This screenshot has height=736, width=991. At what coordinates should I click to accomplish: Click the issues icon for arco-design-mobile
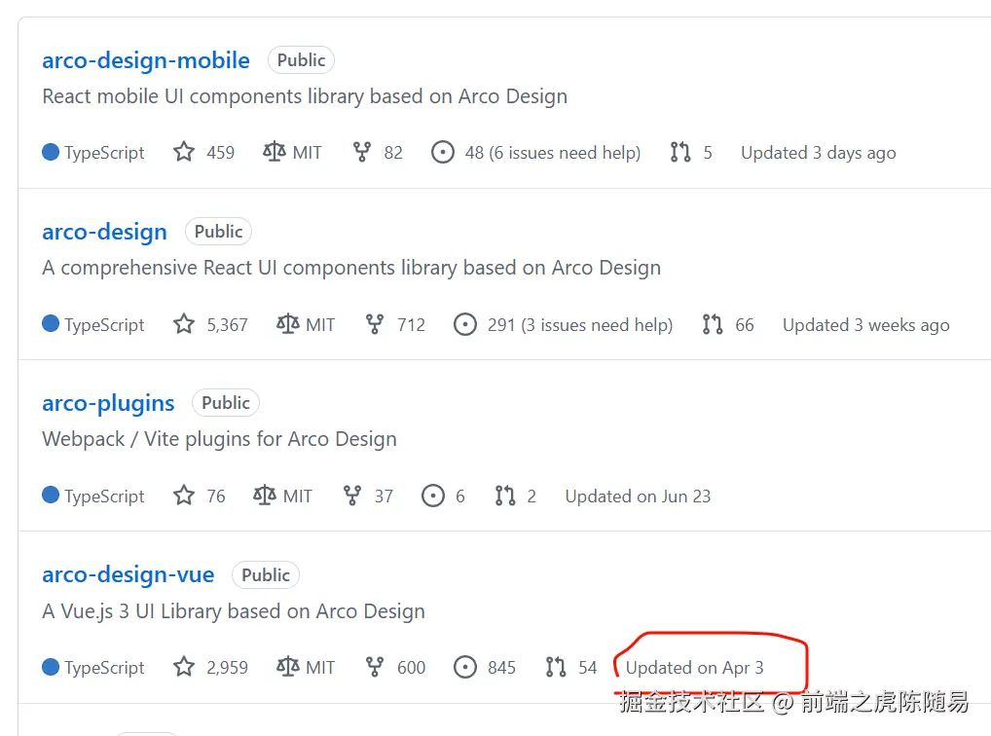pyautogui.click(x=443, y=152)
